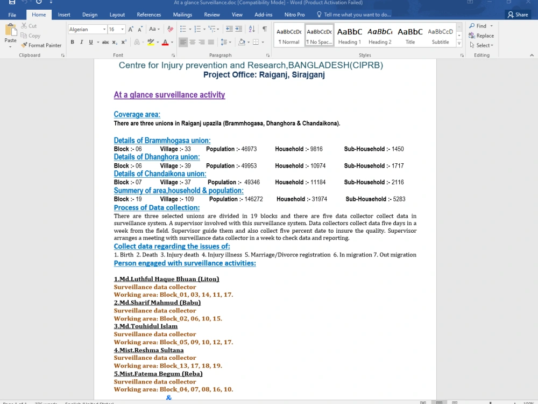Decrease font size with Shrink Font icon
538x404 pixels.
click(140, 29)
